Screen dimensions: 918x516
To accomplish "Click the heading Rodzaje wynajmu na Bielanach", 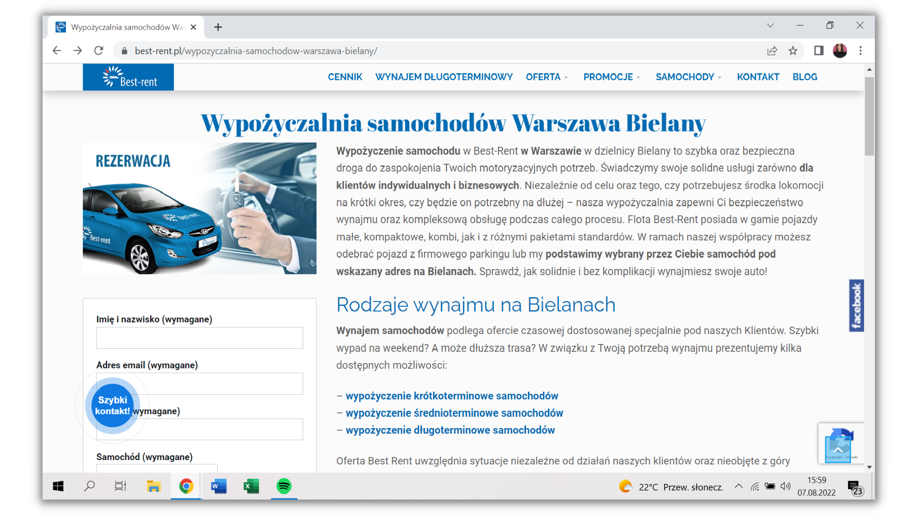I will pos(476,305).
